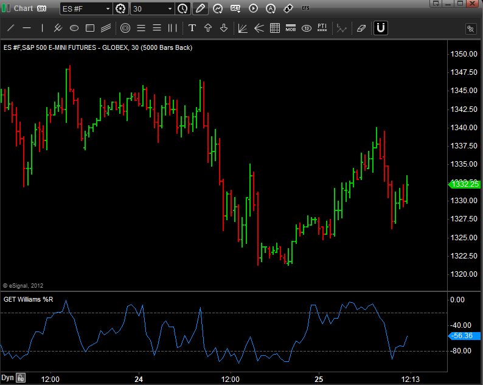The width and height of the screenshot is (483, 385).
Task: Select the horizontal line tool
Action: click(27, 29)
